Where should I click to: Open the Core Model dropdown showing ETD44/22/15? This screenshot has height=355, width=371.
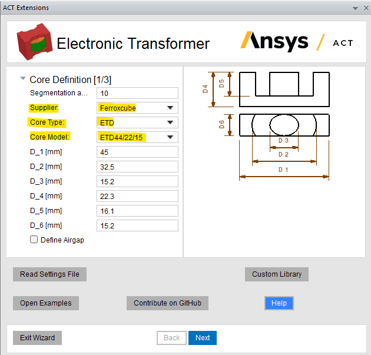pos(137,137)
